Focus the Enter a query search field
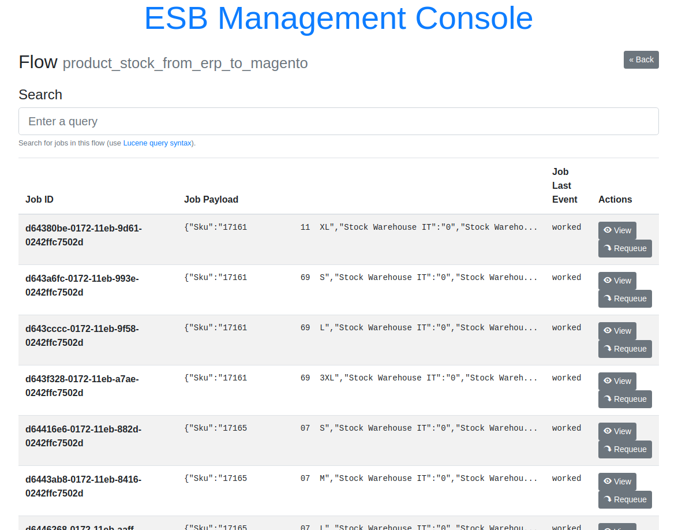 pos(338,121)
